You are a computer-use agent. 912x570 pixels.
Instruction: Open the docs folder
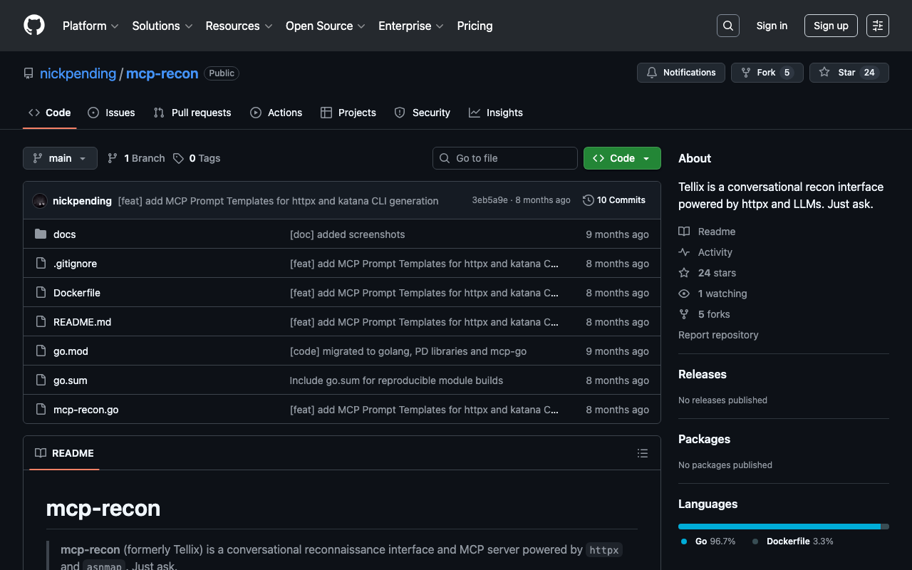pos(64,234)
